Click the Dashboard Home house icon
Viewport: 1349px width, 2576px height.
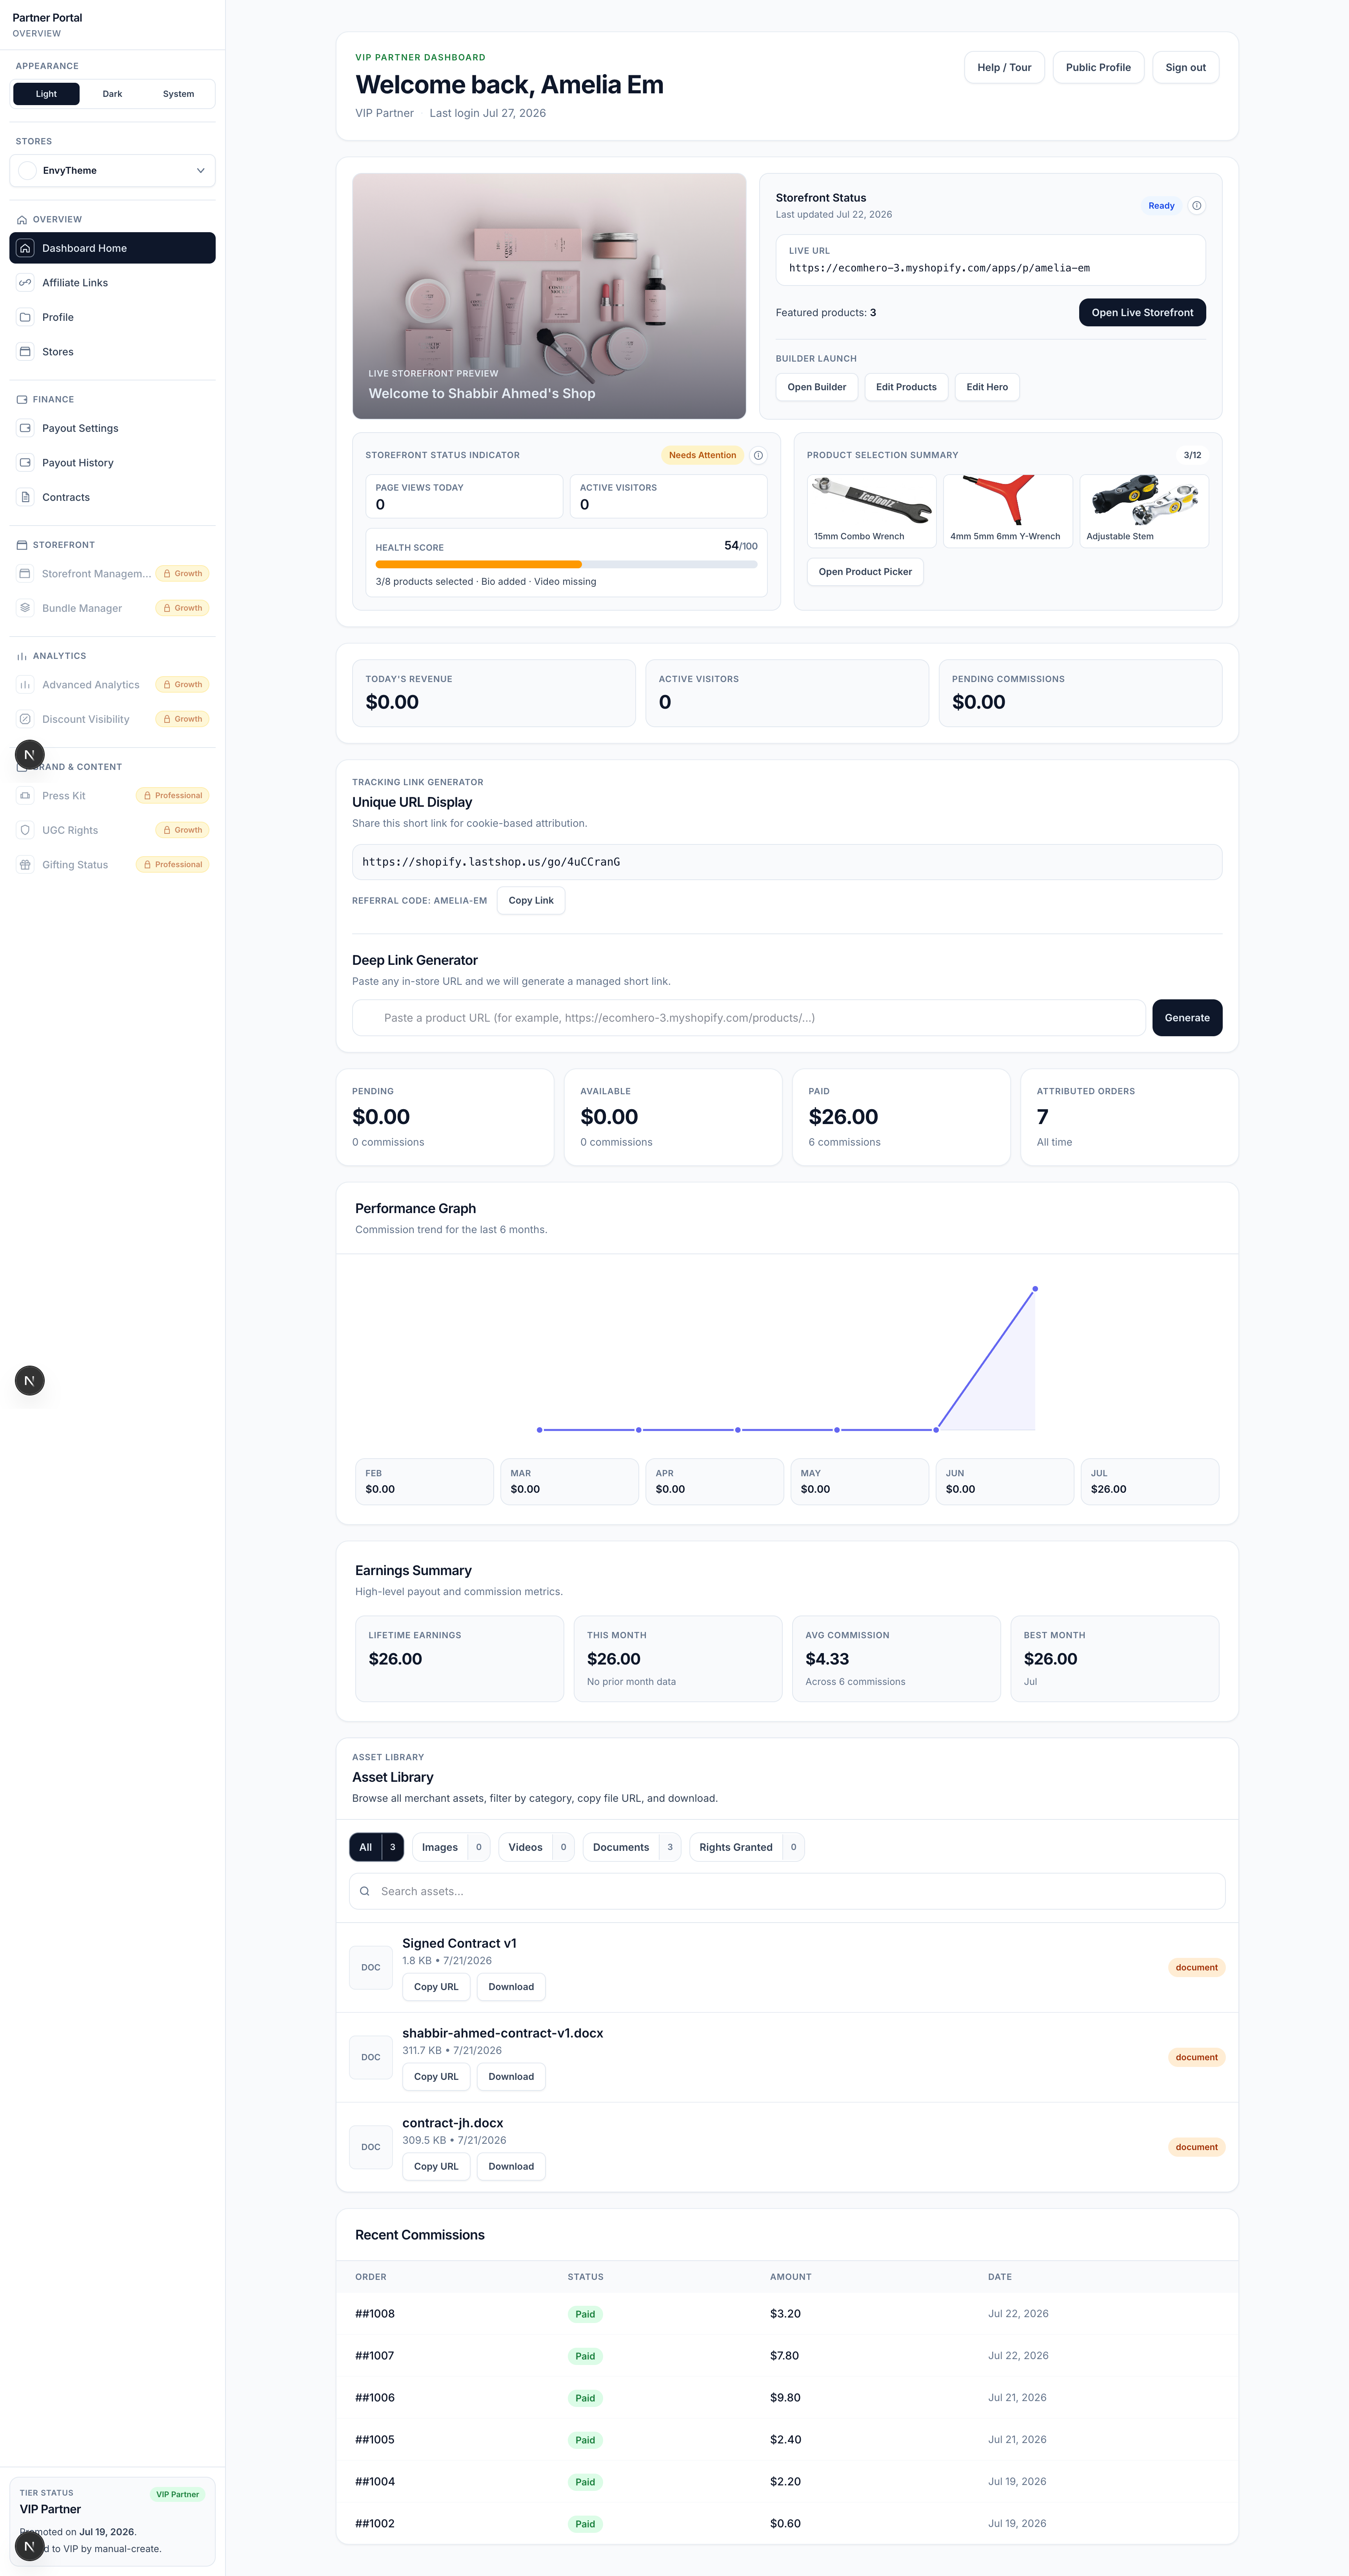click(x=26, y=248)
